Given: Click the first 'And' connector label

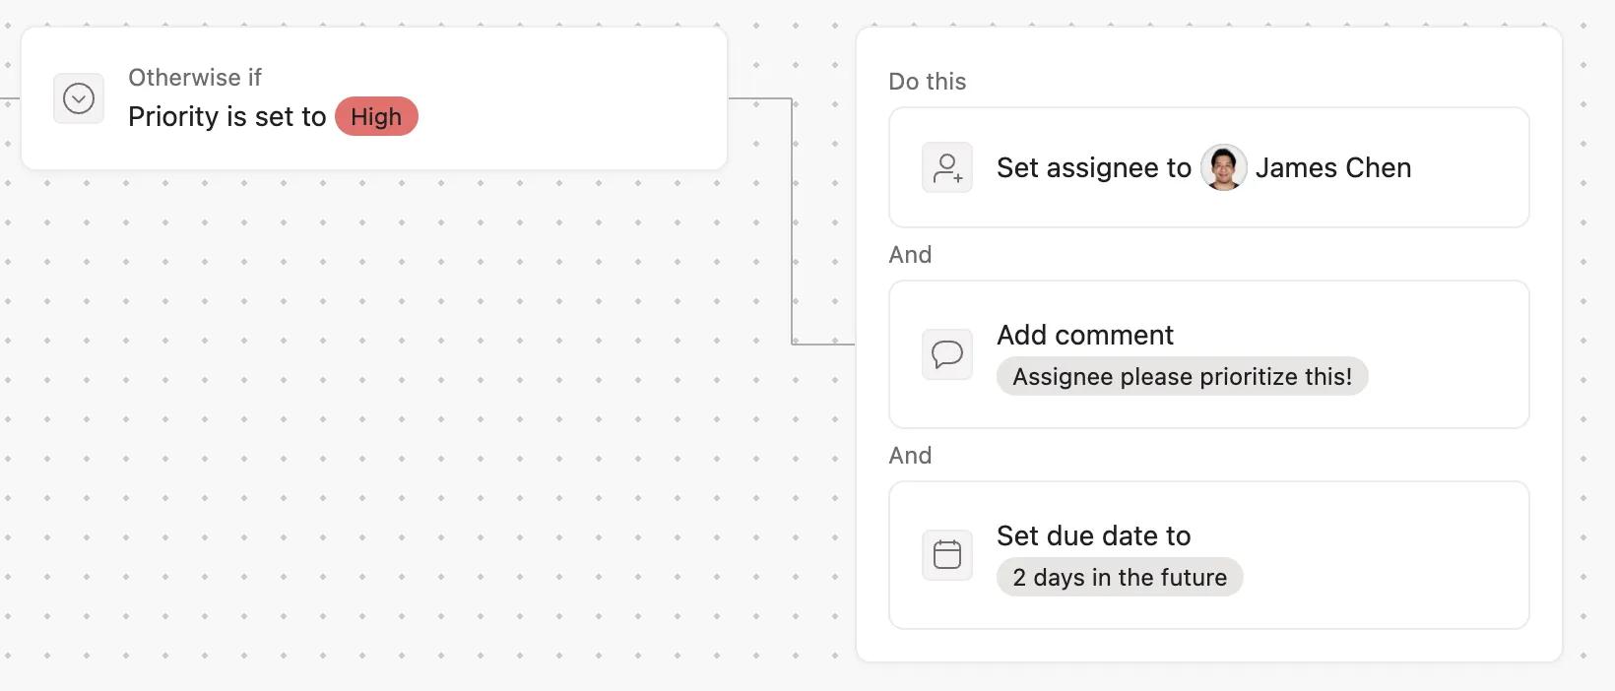Looking at the screenshot, I should point(910,254).
